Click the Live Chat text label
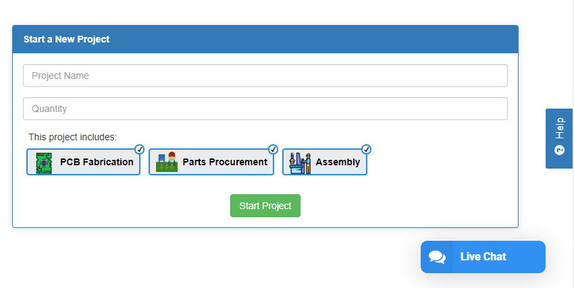Viewport: 574px width, 288px height. click(x=484, y=256)
